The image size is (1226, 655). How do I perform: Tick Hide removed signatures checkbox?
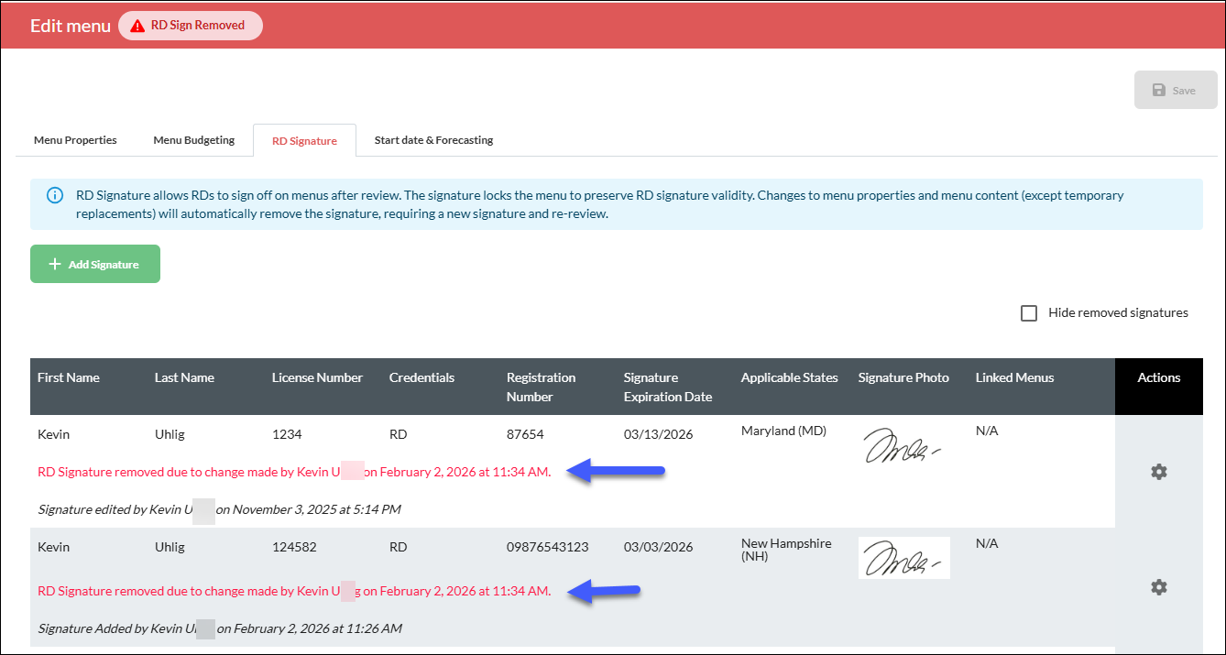tap(1029, 313)
